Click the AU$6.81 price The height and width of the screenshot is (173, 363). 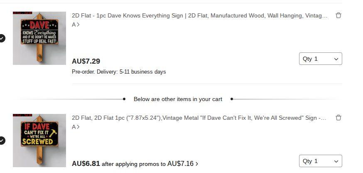[x=86, y=163]
